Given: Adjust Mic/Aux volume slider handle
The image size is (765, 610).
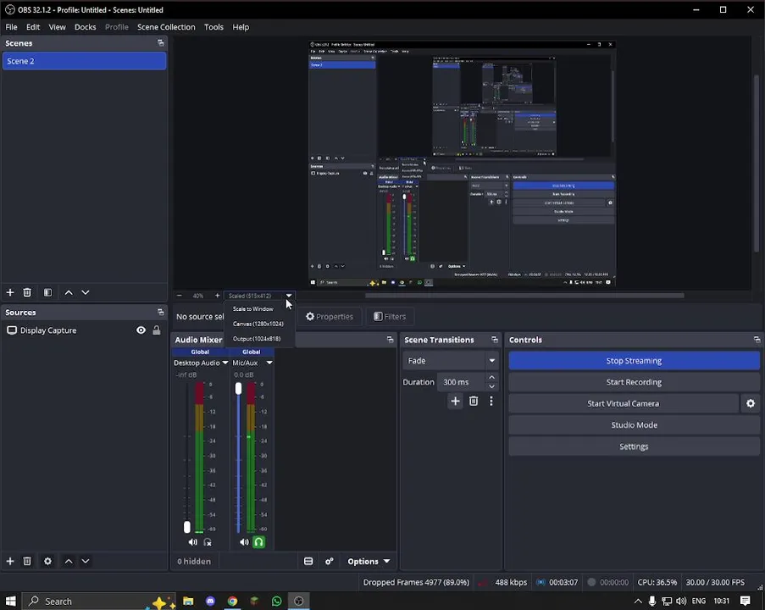Looking at the screenshot, I should pyautogui.click(x=238, y=388).
